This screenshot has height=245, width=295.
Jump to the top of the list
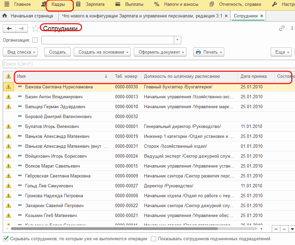[x=276, y=229]
